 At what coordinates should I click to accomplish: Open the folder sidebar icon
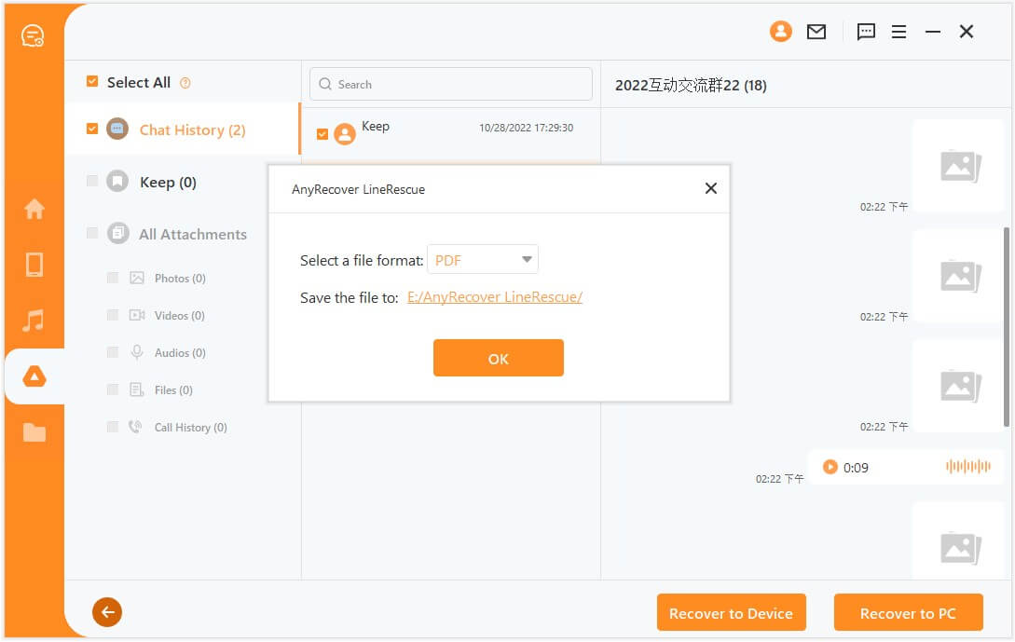(x=34, y=431)
